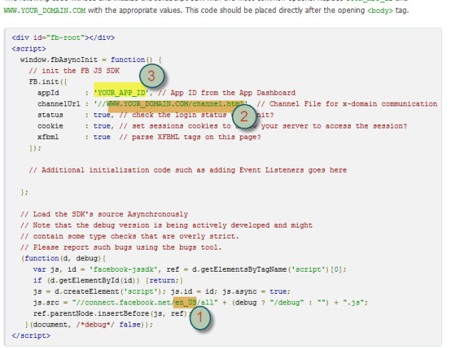This screenshot has width=450, height=348.
Task: Click the window.fbAsyncInit assignment line
Action: tap(91, 60)
